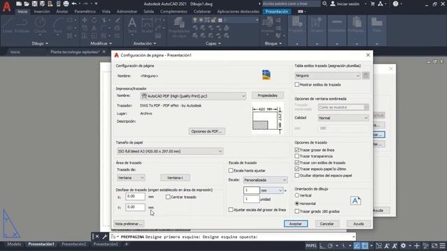Screen dimensions: 447x251
Task: Switch to the Presentación2 layout tab
Action: pyautogui.click(x=73, y=244)
